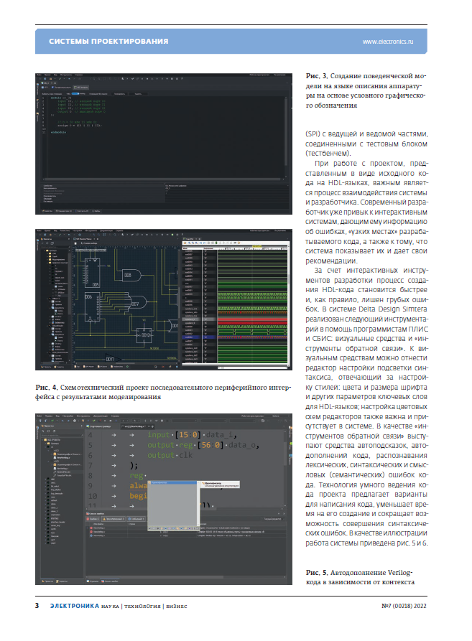This screenshot has height=641, width=472.
Task: Click the 'output clk' code line
Action: click(x=170, y=455)
